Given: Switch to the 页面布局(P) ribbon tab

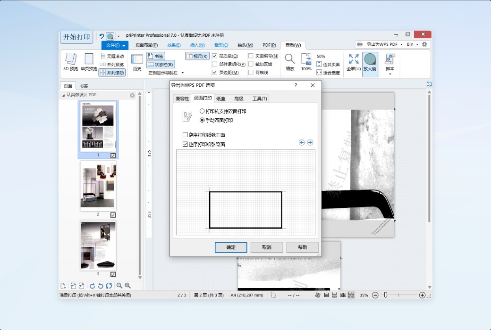Looking at the screenshot, I should point(146,45).
